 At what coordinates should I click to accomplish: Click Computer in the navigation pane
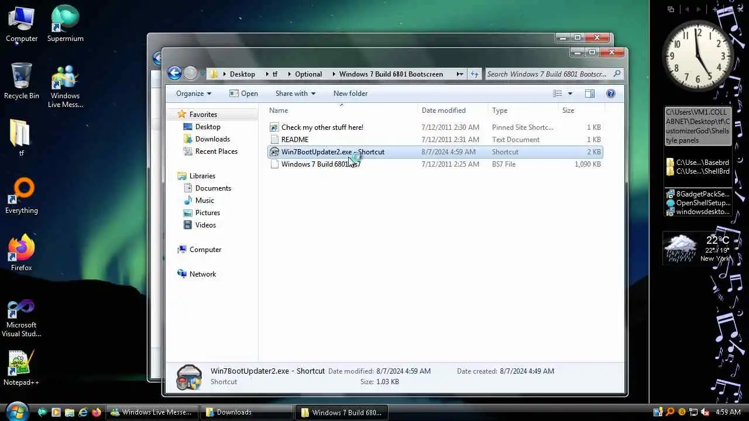[x=205, y=250]
